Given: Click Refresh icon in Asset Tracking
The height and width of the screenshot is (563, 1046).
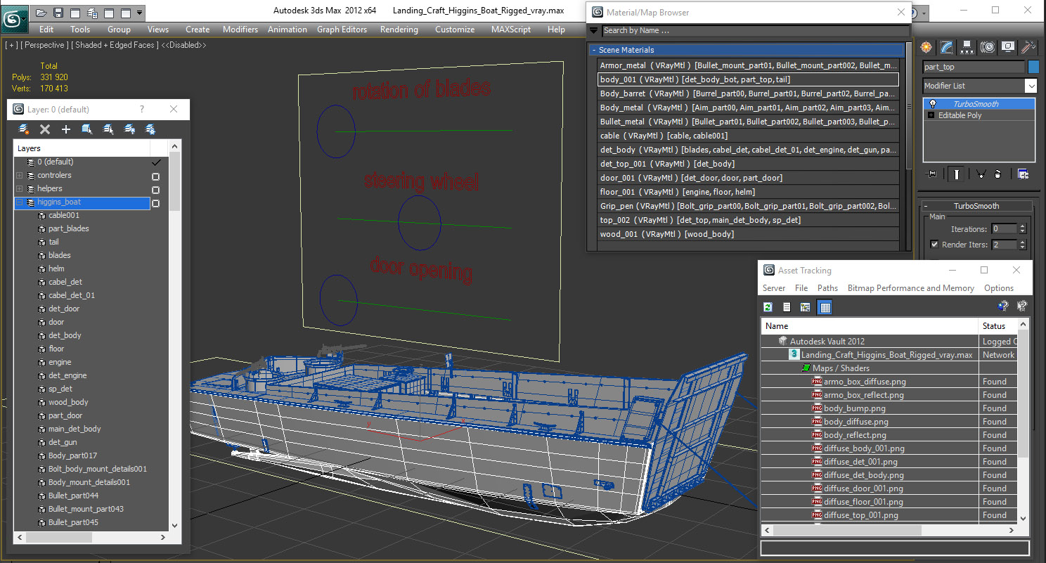Looking at the screenshot, I should click(x=768, y=307).
